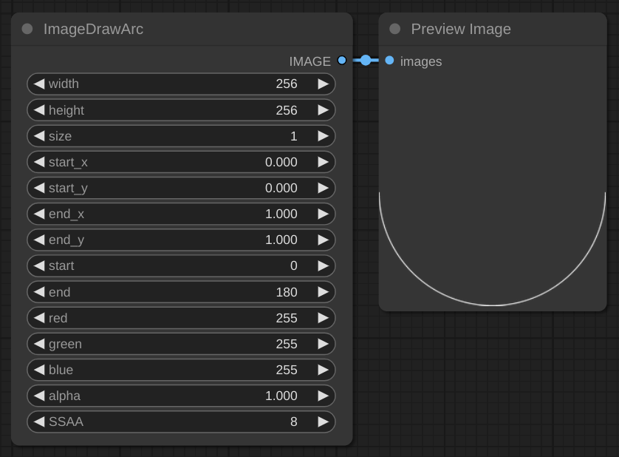The height and width of the screenshot is (457, 619).
Task: Increase SSAA with the right arrow
Action: pos(323,422)
